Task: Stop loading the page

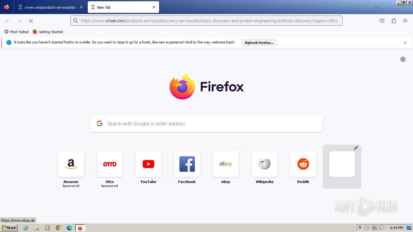Action: (31, 21)
